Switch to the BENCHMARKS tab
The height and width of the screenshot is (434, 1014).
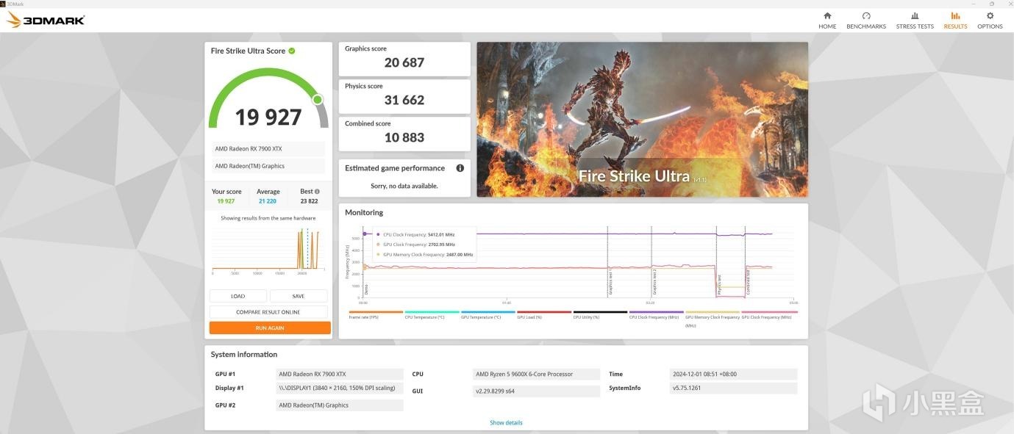866,21
